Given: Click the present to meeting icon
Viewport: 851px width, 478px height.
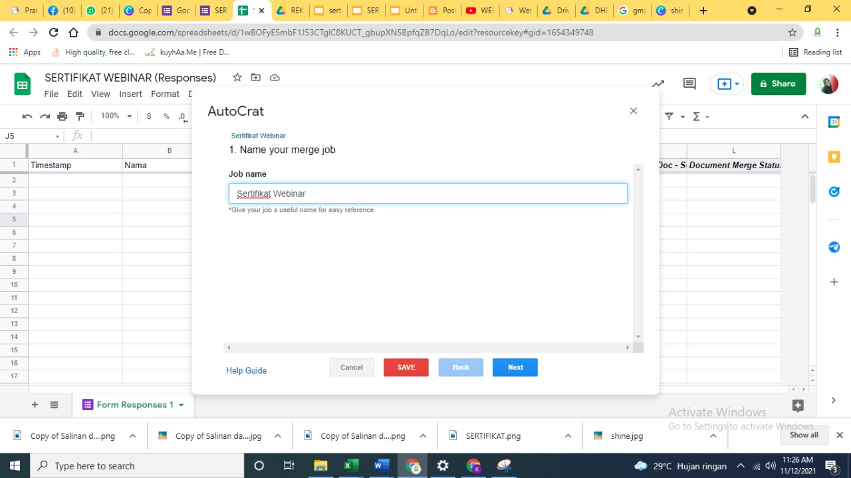Looking at the screenshot, I should point(725,84).
